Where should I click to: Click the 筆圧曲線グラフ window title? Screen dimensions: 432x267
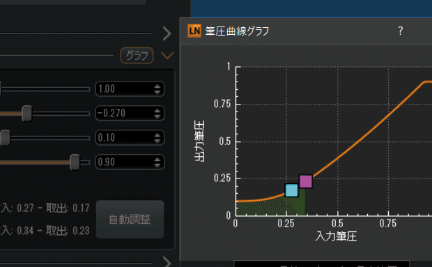pyautogui.click(x=237, y=31)
